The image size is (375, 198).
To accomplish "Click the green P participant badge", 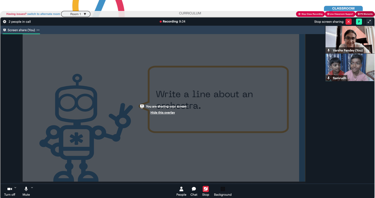I will tap(359, 22).
